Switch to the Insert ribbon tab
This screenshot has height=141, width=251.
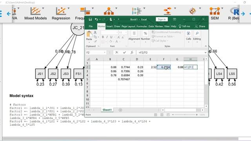click(109, 26)
